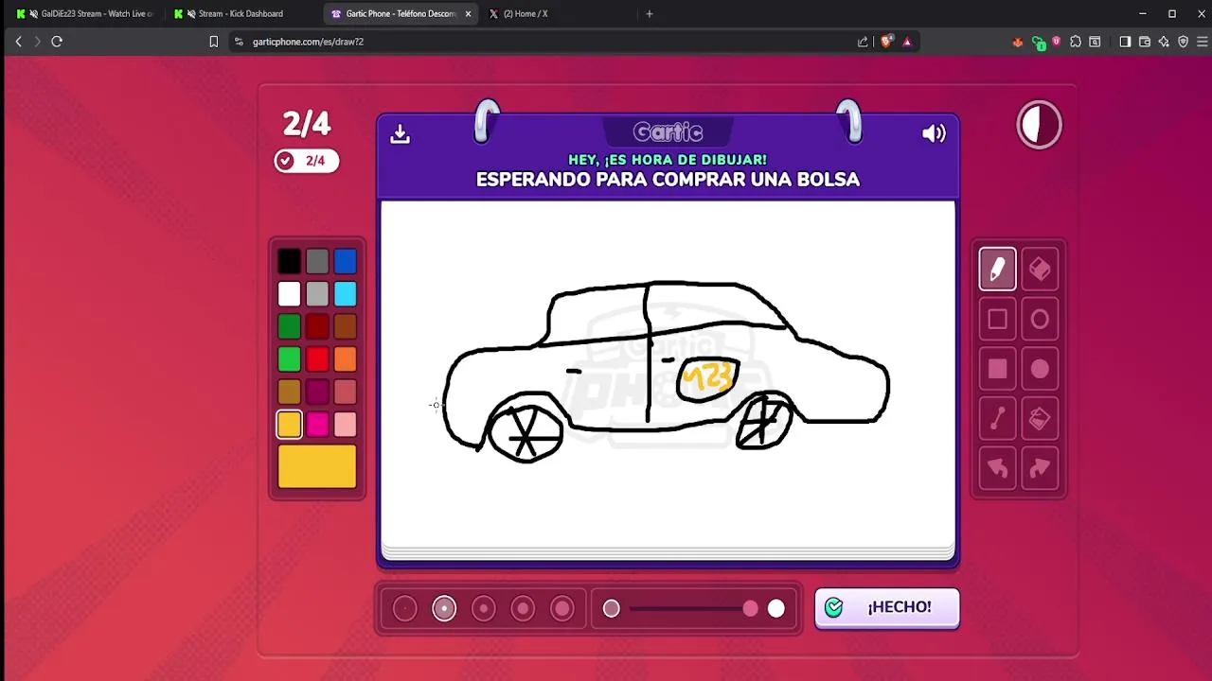Select the white color swatch
Image resolution: width=1212 pixels, height=681 pixels.
pos(289,294)
